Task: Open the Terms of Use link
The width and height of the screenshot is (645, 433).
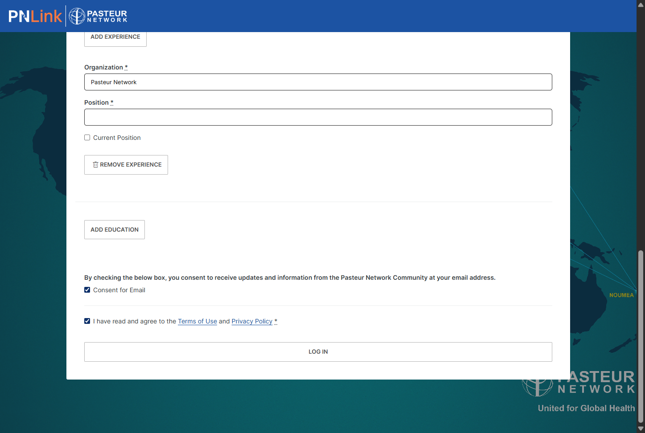Action: tap(197, 321)
